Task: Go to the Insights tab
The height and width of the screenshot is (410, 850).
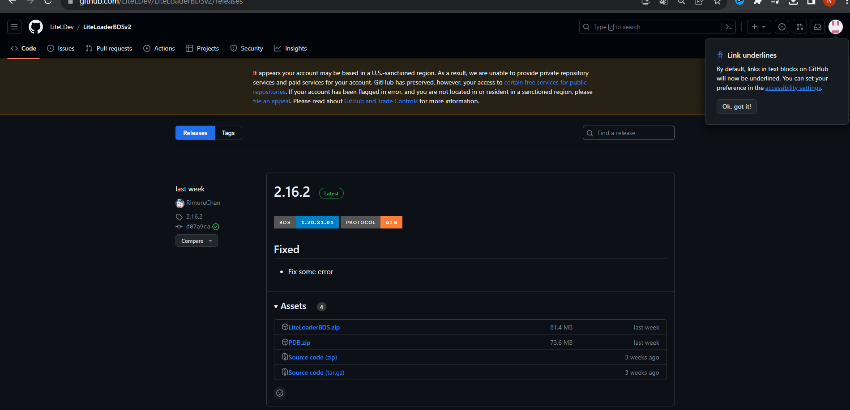Action: pos(290,48)
